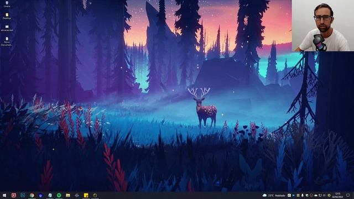The height and width of the screenshot is (199, 354).
Task: Open the taskbar clock and date
Action: (x=338, y=195)
